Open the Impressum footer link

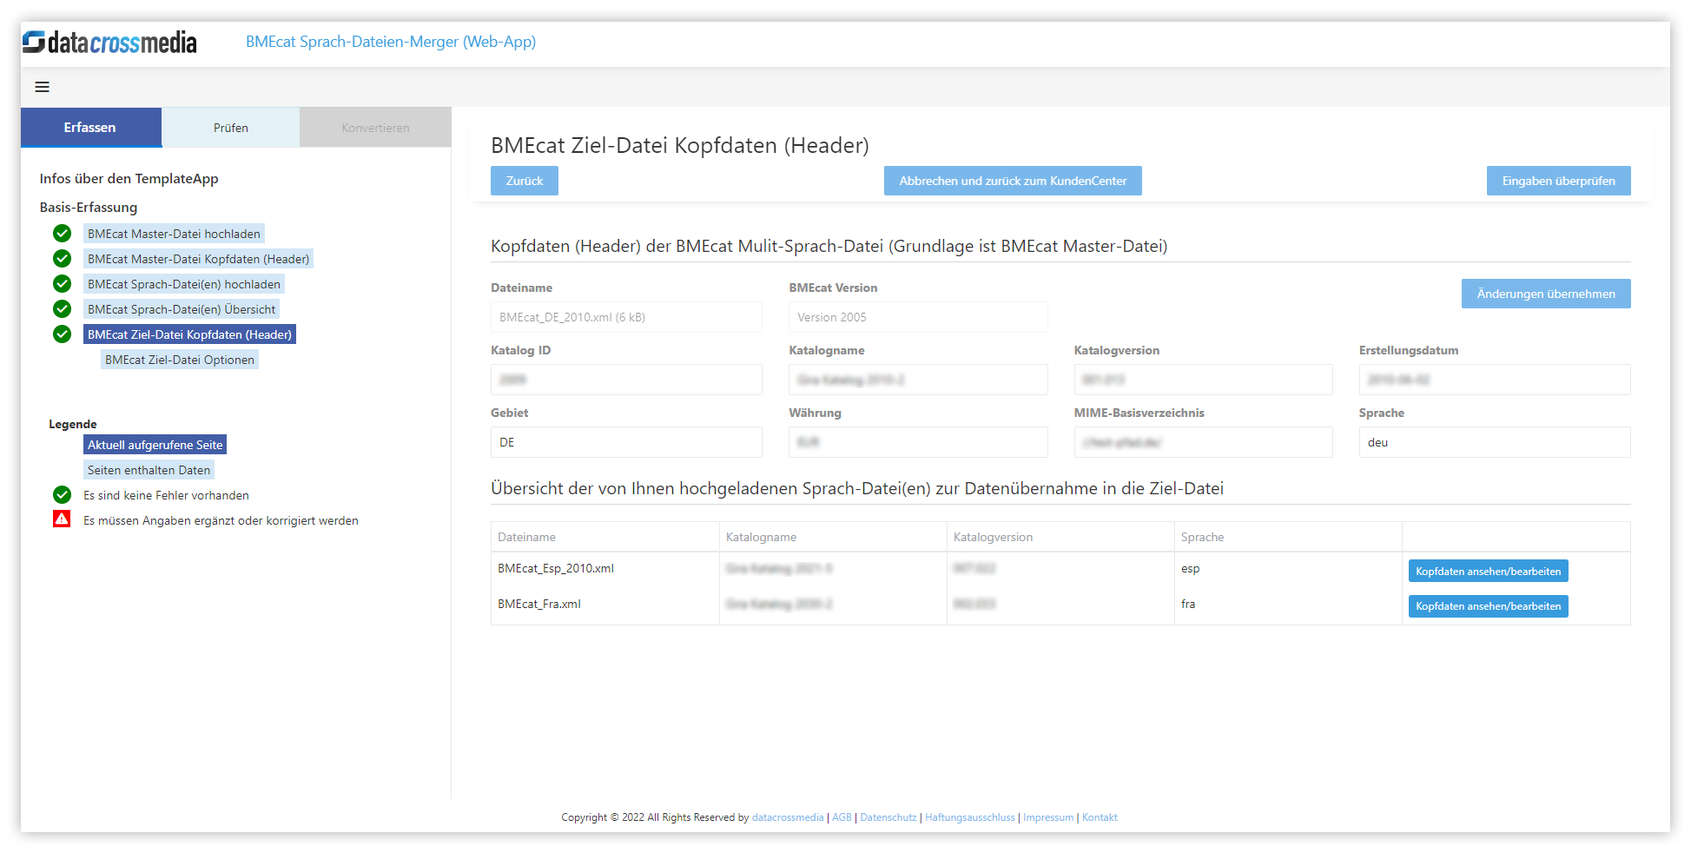(1048, 817)
